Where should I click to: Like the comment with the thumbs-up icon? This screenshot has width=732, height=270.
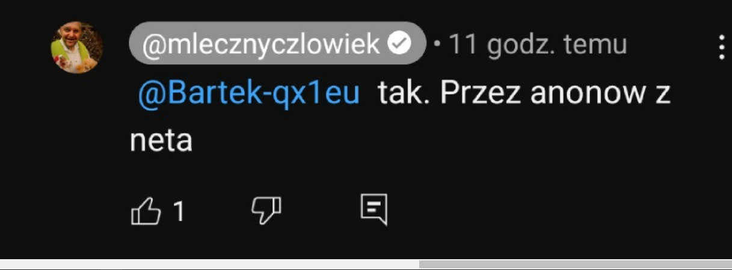[x=146, y=212]
